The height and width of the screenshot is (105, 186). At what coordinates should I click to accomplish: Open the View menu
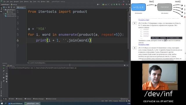[x=11, y=1]
